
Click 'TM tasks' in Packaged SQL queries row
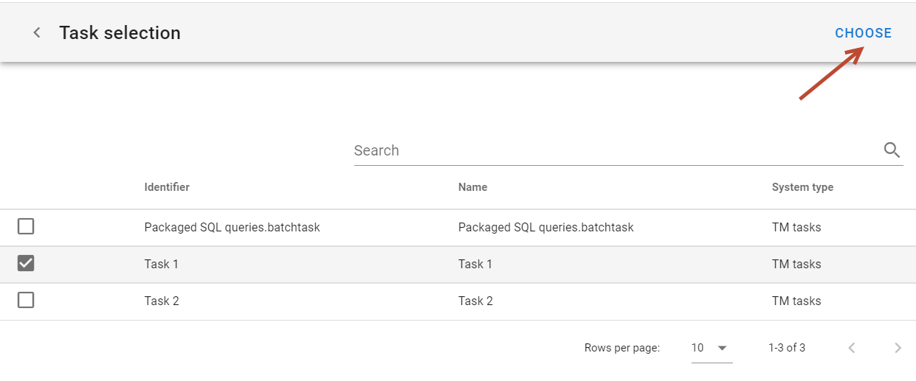(796, 227)
